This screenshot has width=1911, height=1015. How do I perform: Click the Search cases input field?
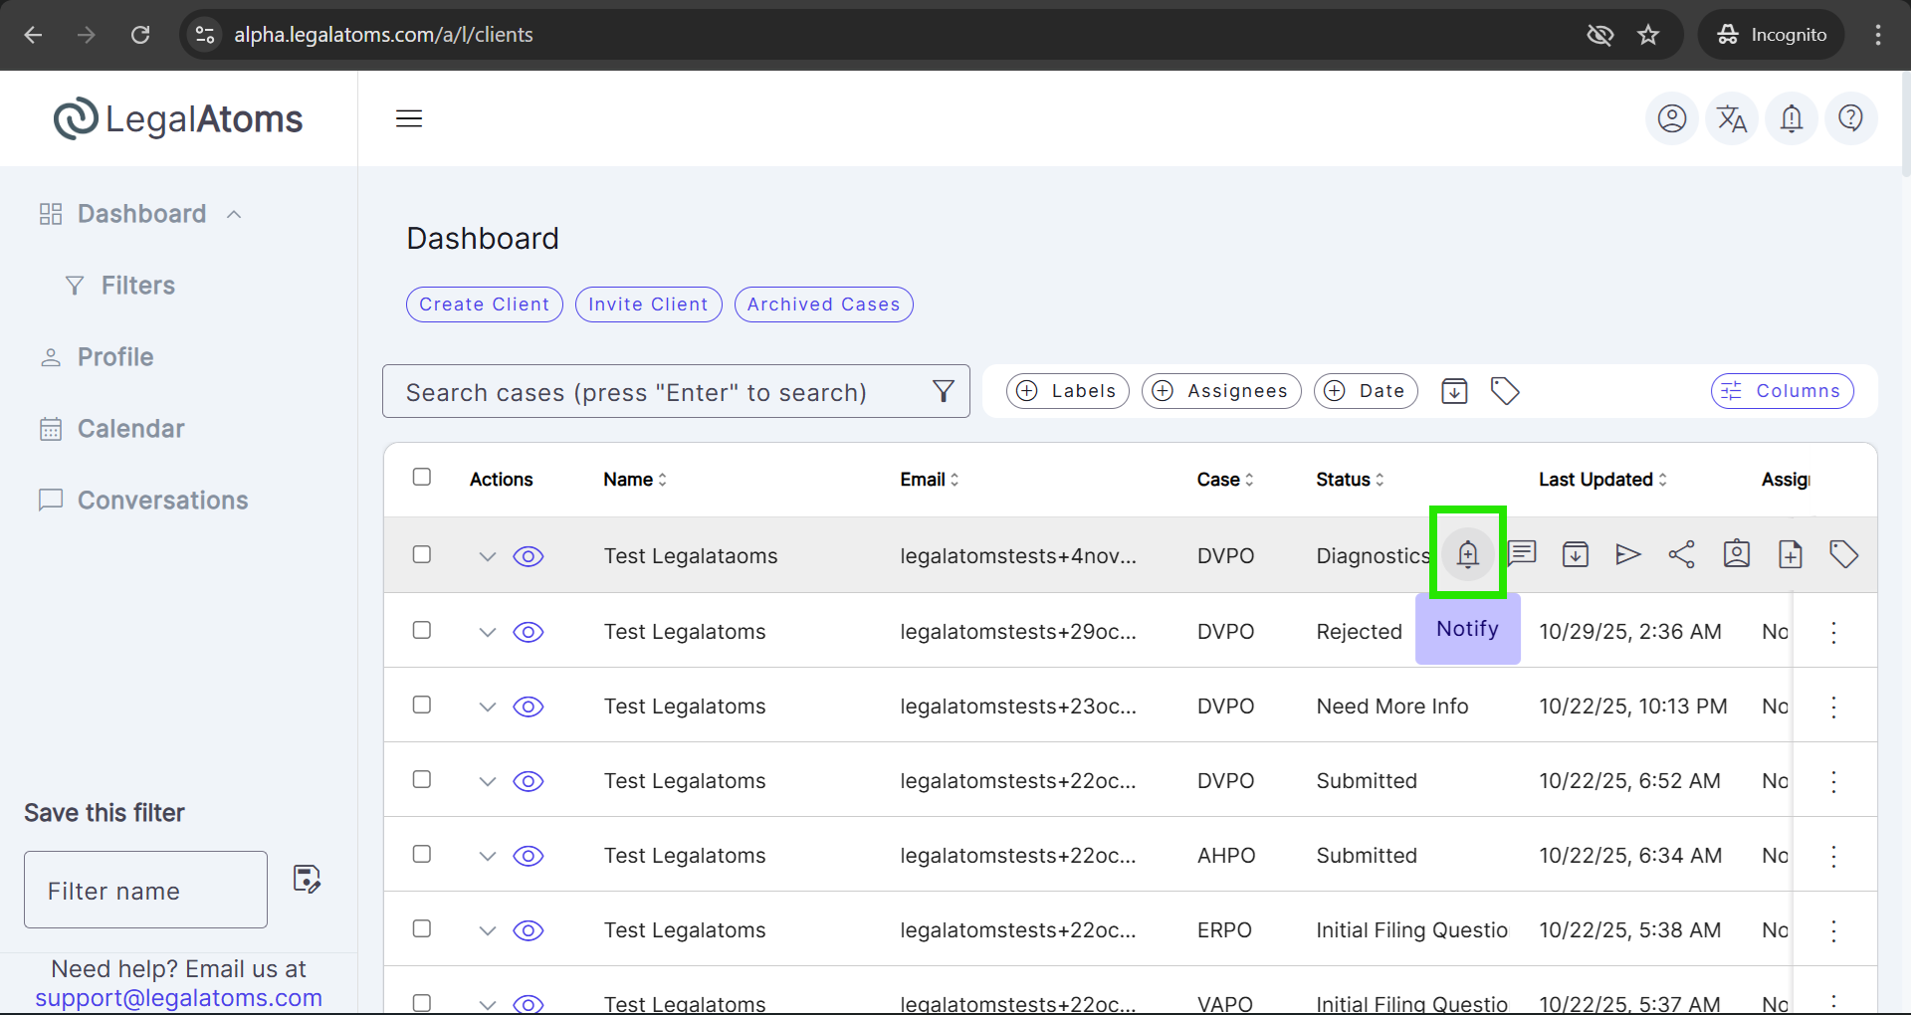click(657, 392)
